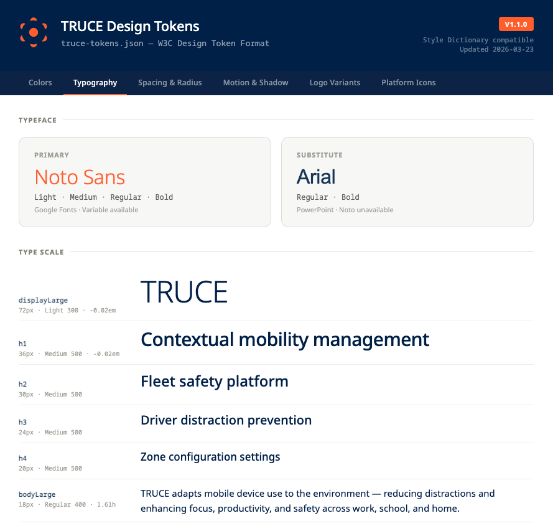
Task: Click the TRUCE adapts mobile device paragraph
Action: pyautogui.click(x=317, y=501)
